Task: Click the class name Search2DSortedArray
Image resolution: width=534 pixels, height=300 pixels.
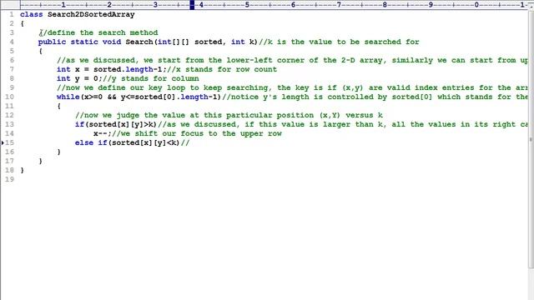Action: [91, 15]
